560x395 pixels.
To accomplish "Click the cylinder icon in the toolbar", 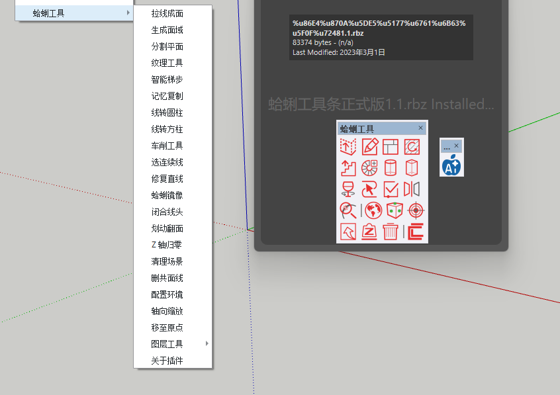I will coord(391,167).
